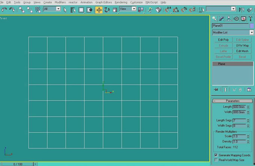This screenshot has width=255, height=166.
Task: Click the Mirror tool icon
Action: (x=242, y=10)
